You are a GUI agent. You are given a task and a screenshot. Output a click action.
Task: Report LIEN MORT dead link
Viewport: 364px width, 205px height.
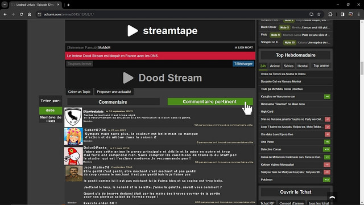pos(244,47)
